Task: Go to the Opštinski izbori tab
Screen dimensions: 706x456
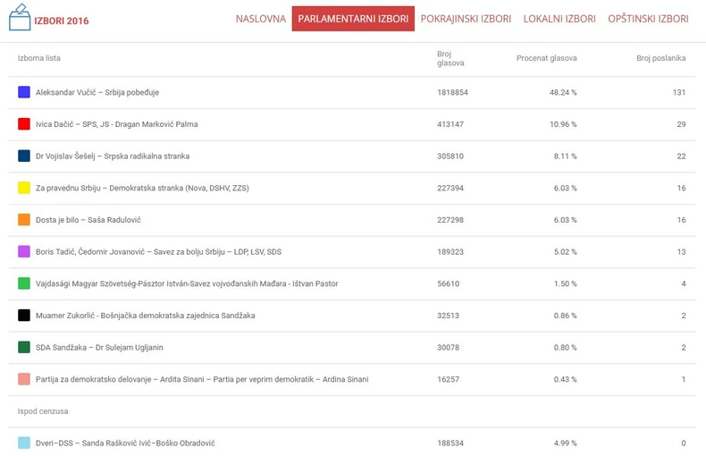Action: 648,19
